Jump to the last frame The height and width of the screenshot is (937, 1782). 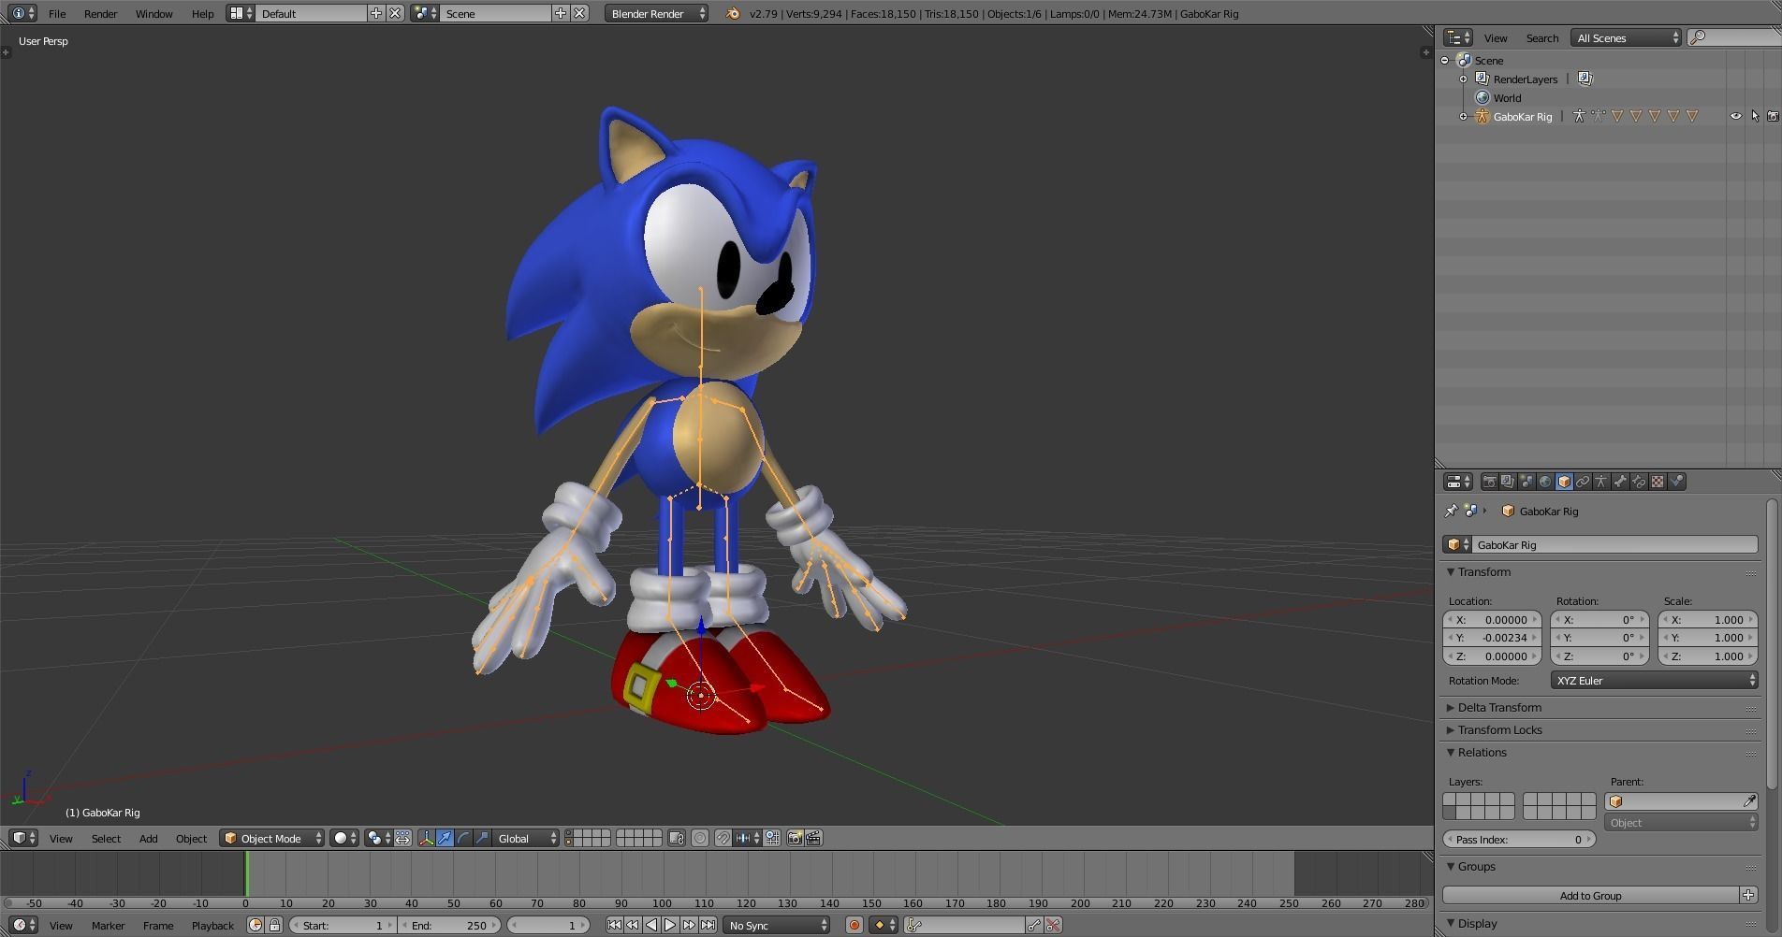pyautogui.click(x=708, y=925)
